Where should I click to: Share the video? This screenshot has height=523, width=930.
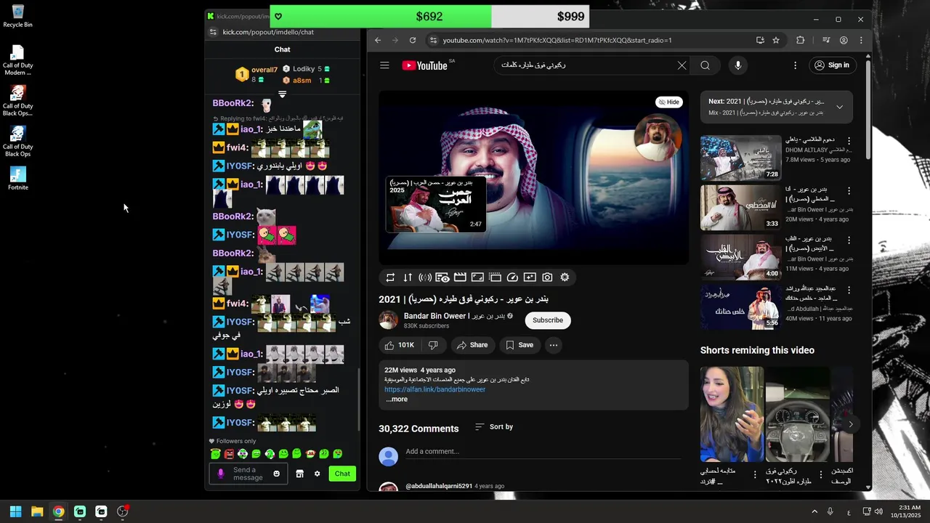(x=472, y=345)
